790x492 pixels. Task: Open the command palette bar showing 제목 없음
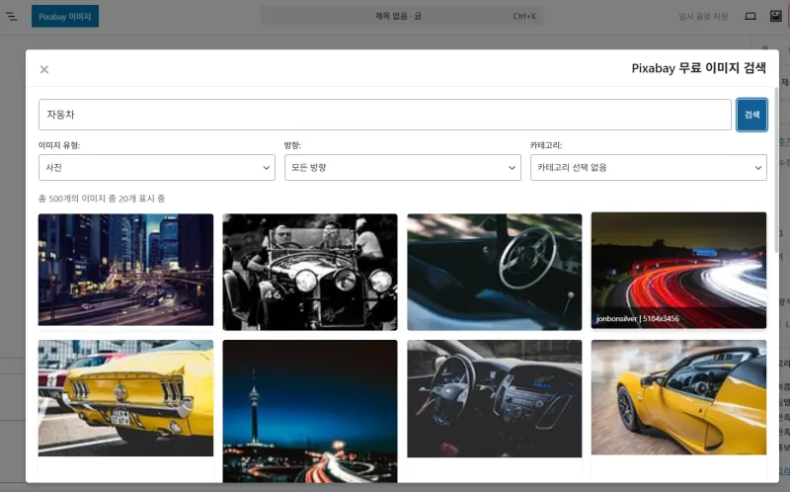tap(399, 17)
